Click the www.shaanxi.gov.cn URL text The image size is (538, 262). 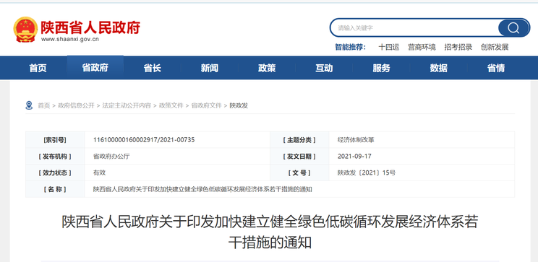click(70, 39)
